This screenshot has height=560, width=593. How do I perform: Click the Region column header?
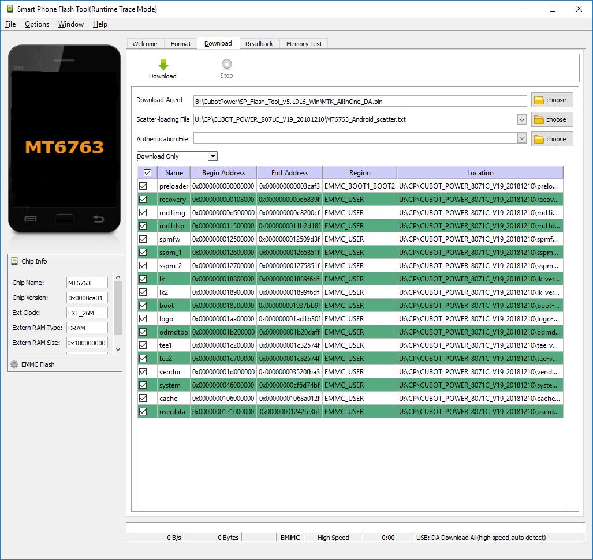(360, 173)
